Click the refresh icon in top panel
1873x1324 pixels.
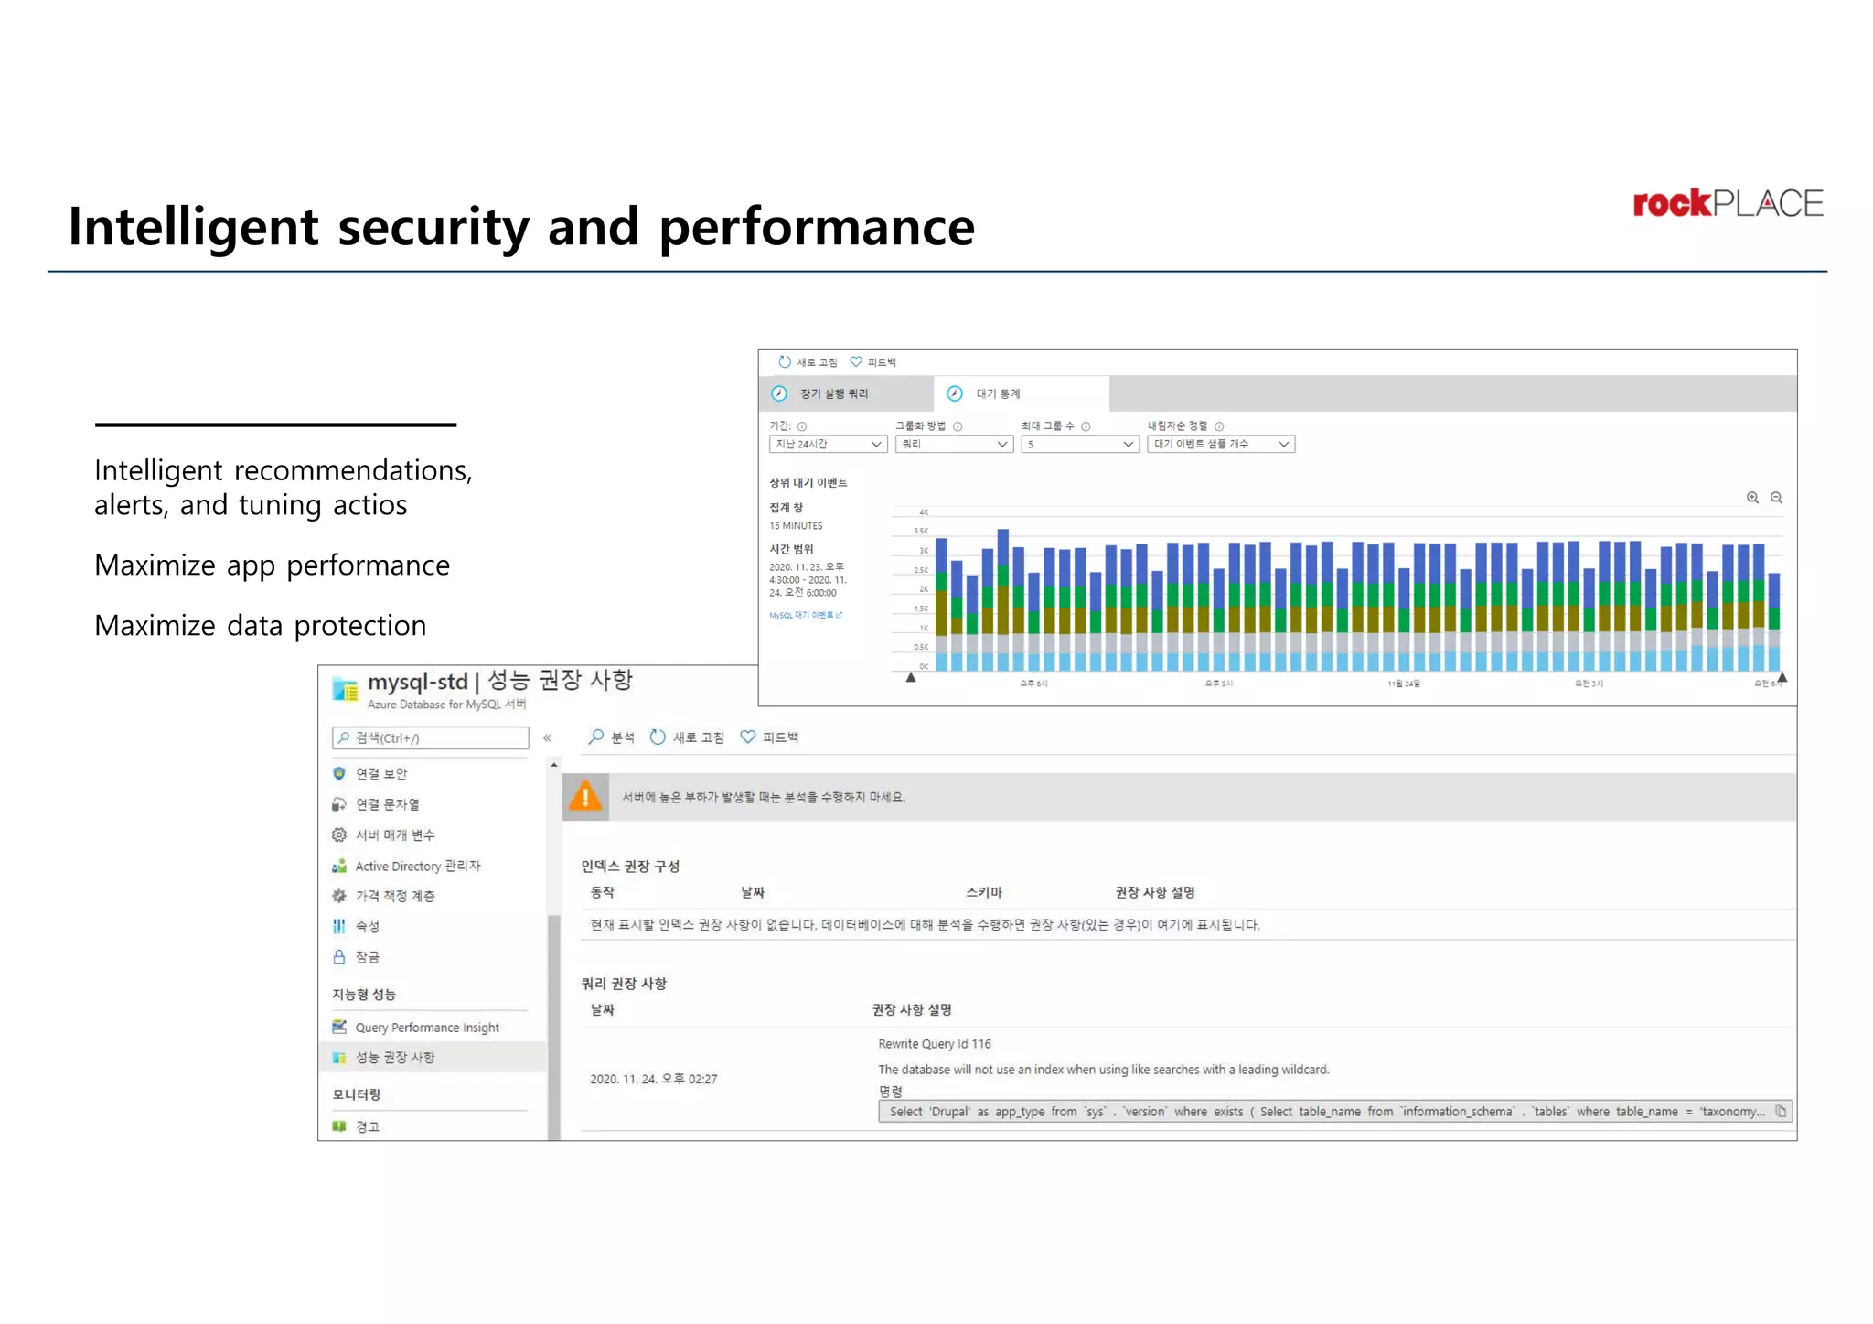(x=785, y=362)
